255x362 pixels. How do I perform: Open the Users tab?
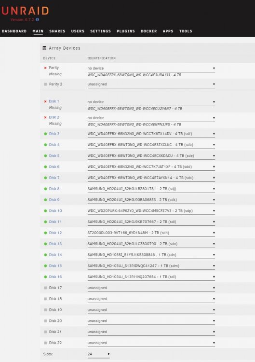click(78, 31)
